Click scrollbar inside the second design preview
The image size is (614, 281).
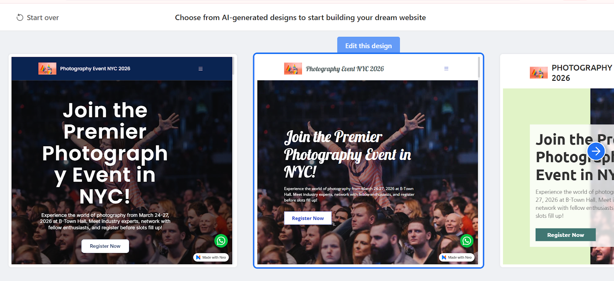click(479, 67)
